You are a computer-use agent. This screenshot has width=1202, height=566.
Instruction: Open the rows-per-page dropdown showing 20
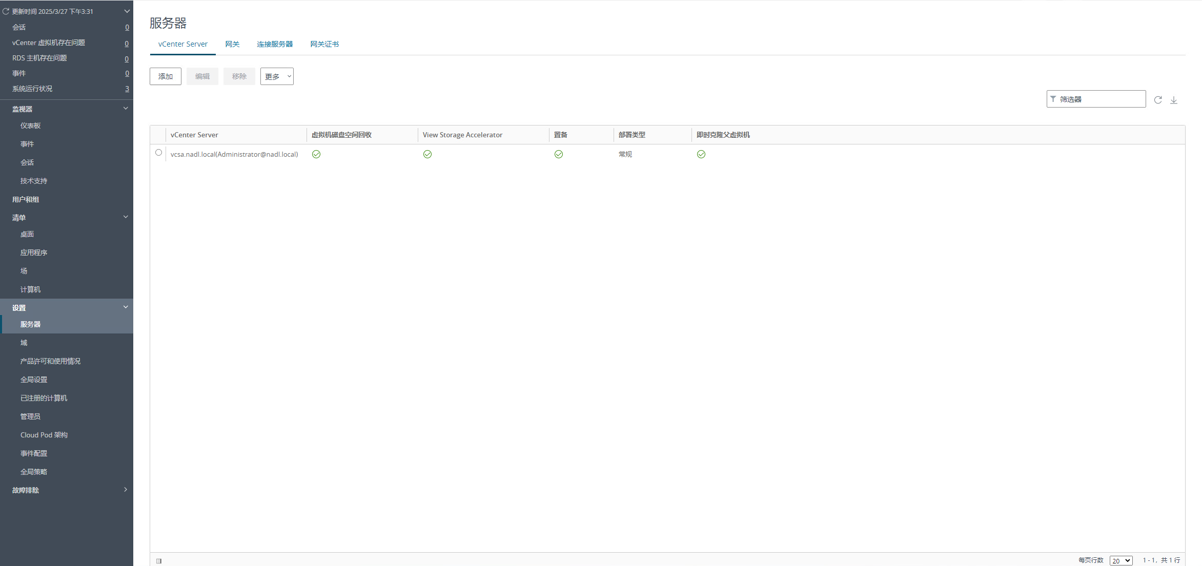[x=1121, y=561]
